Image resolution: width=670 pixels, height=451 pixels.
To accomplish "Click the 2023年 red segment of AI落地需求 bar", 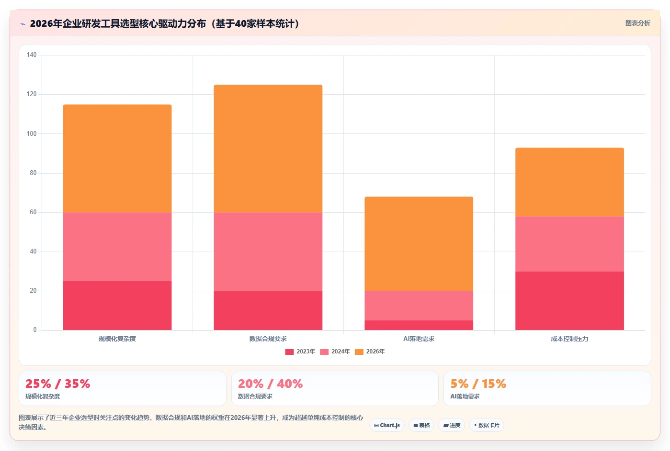I will pyautogui.click(x=419, y=325).
